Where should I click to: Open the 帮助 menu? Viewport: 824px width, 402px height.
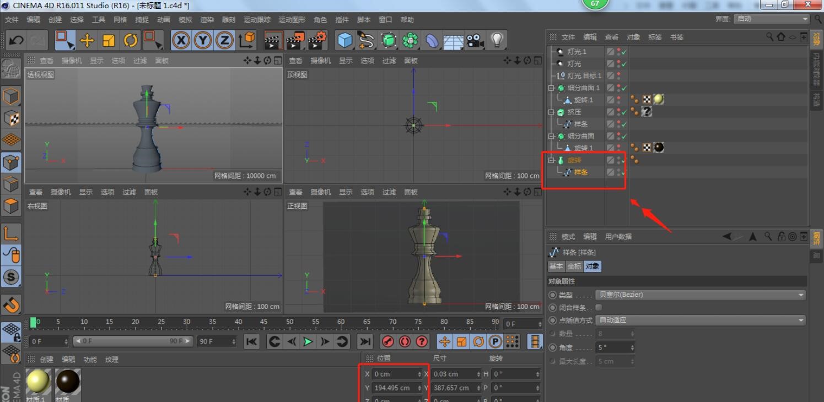tap(407, 19)
